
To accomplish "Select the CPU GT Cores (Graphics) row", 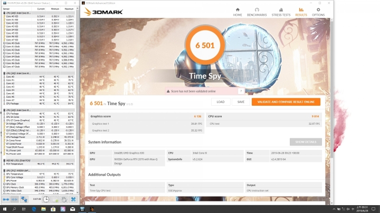I will [x=39, y=120].
